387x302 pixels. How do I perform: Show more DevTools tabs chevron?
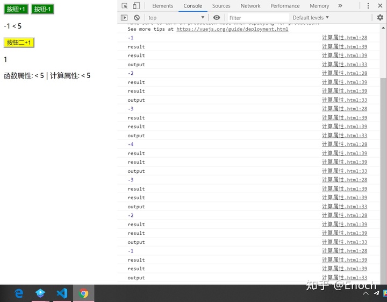pyautogui.click(x=340, y=6)
